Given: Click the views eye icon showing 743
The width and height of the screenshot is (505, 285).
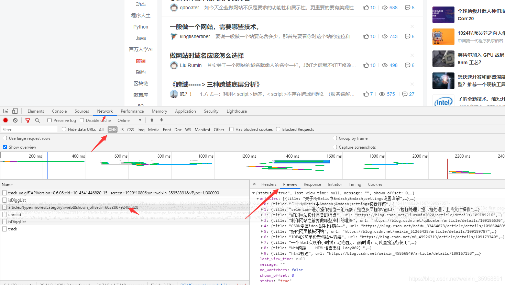Looking at the screenshot, I should (x=385, y=36).
